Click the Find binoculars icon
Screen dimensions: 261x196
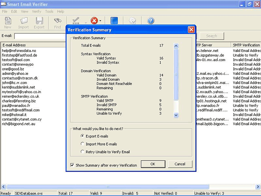[x=57, y=22]
